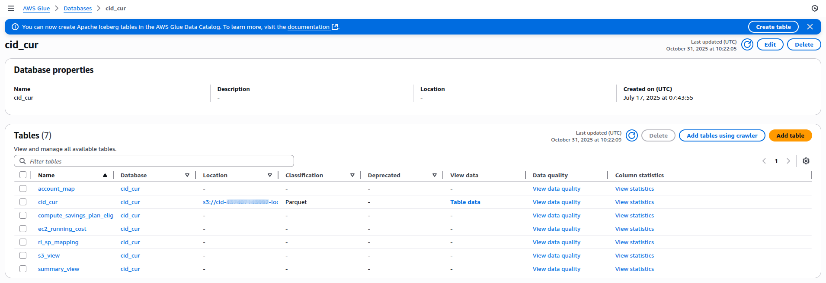This screenshot has height=283, width=826.
Task: Click the Add table button
Action: point(790,135)
